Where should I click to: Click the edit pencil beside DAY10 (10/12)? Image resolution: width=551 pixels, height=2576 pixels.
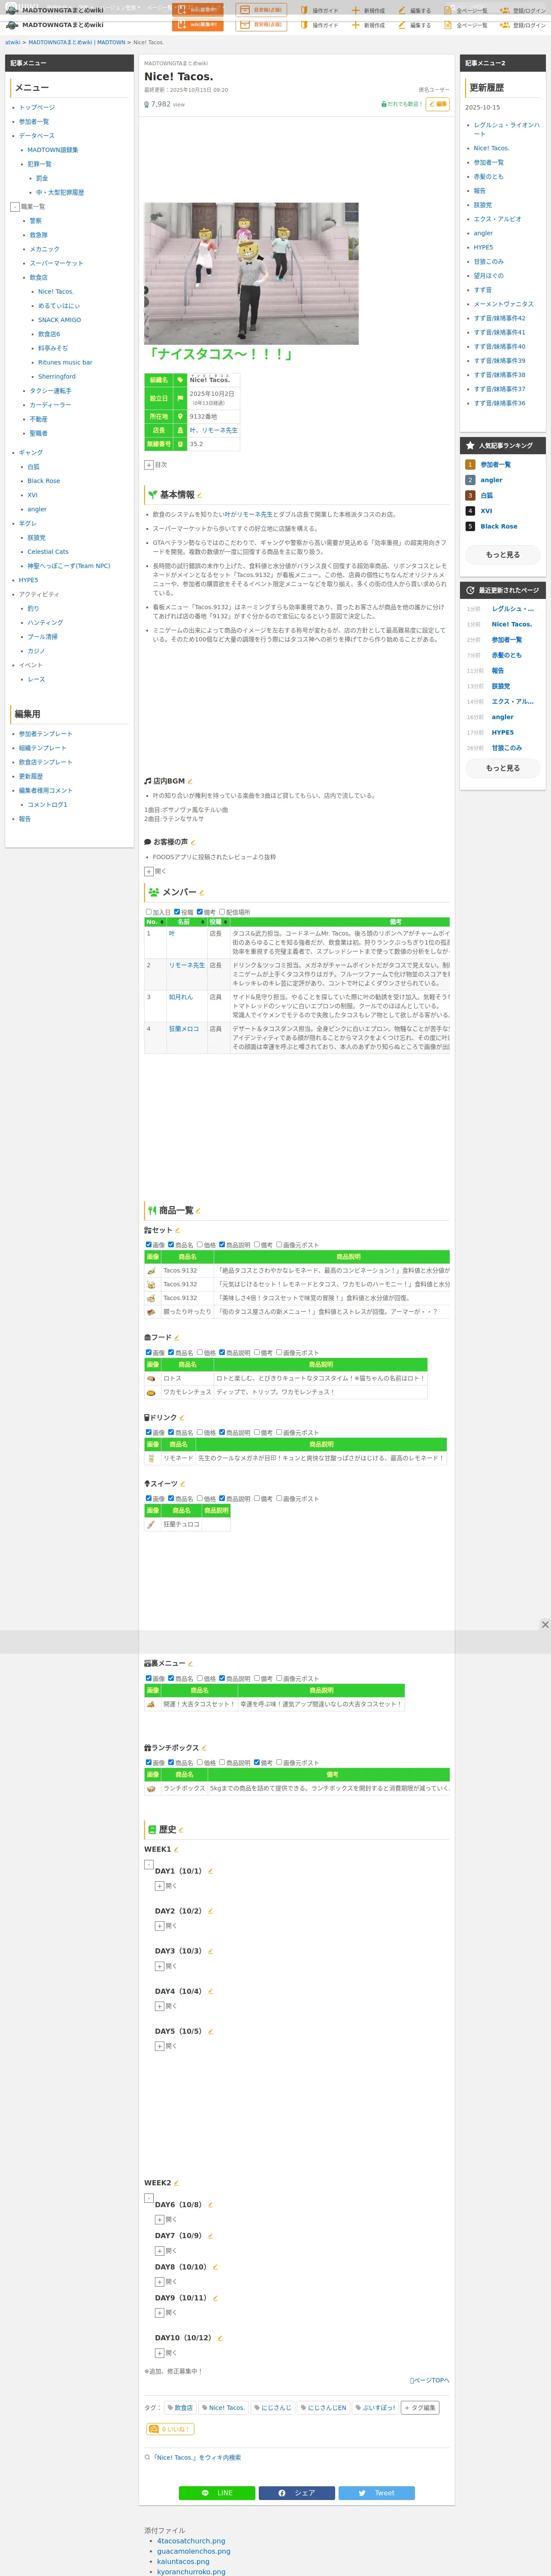click(220, 2338)
